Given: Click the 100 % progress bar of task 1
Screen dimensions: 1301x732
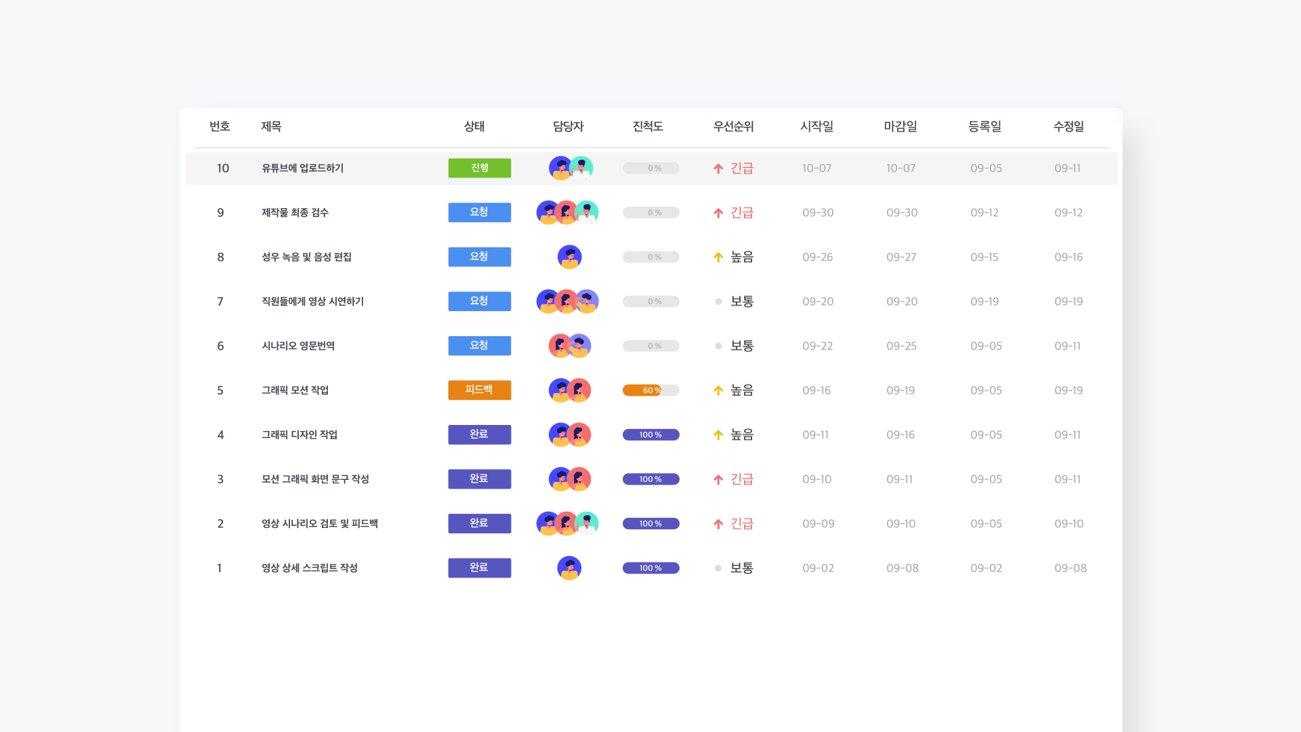Looking at the screenshot, I should (x=651, y=568).
